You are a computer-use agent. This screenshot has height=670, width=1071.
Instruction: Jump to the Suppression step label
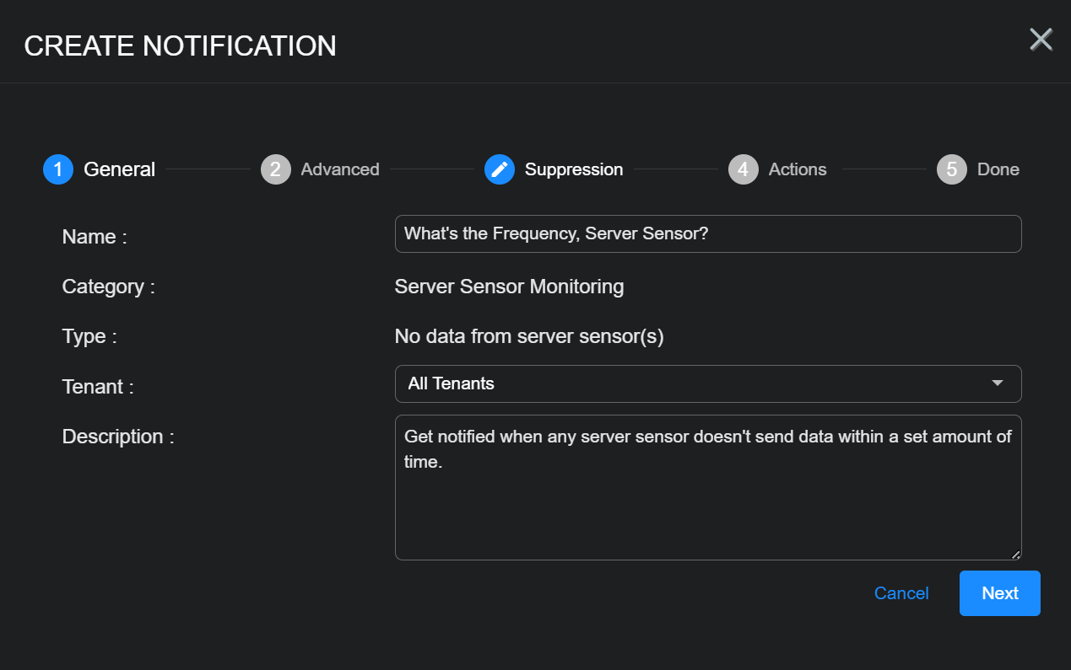[574, 169]
